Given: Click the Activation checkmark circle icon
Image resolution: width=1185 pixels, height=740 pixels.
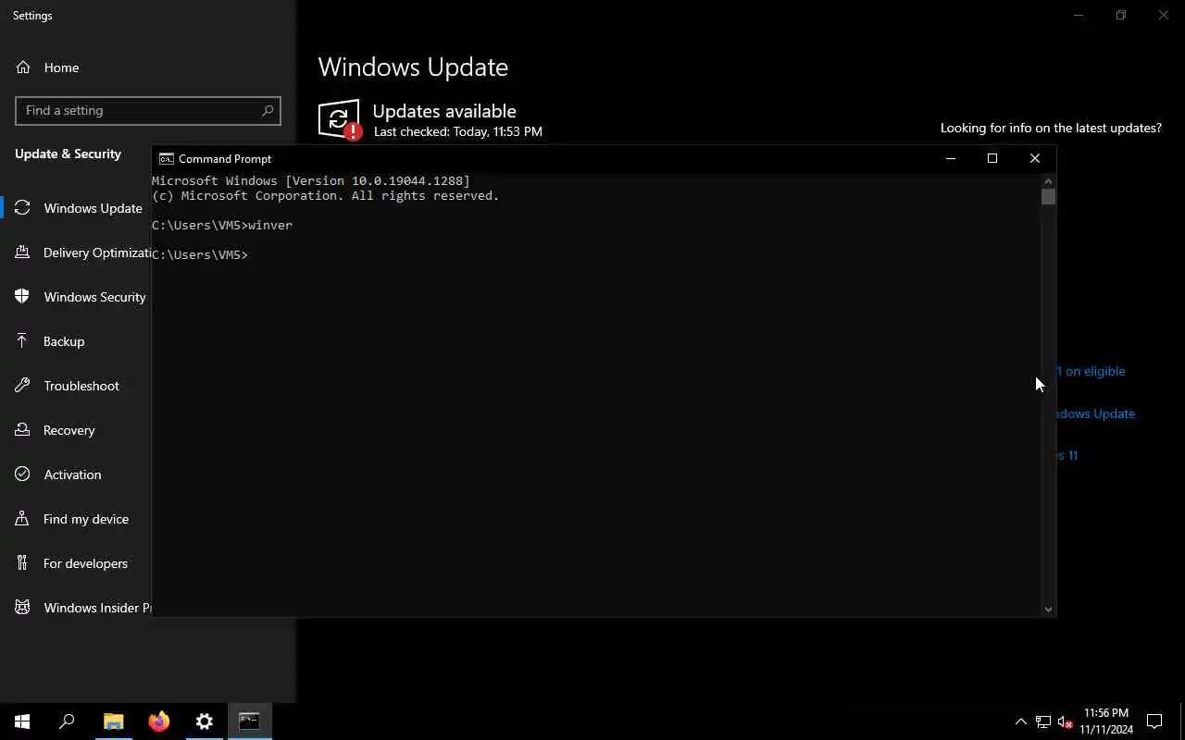Looking at the screenshot, I should pyautogui.click(x=23, y=475).
